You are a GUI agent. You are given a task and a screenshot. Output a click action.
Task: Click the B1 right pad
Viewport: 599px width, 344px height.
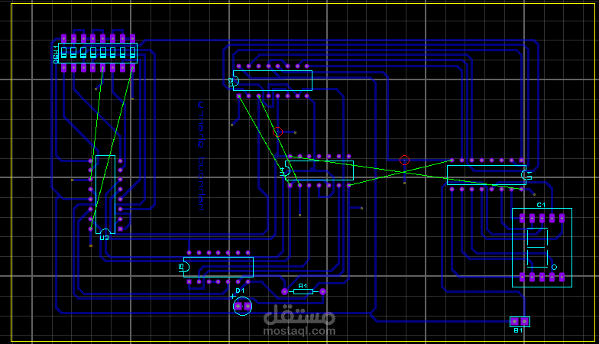point(525,321)
